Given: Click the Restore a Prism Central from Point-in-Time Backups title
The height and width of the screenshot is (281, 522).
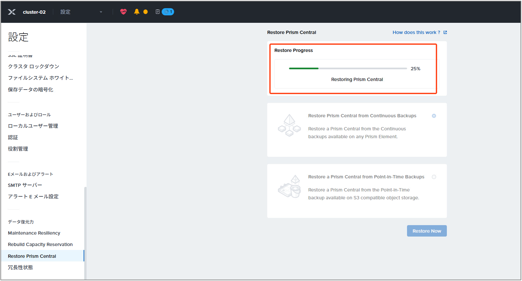Looking at the screenshot, I should coord(366,177).
